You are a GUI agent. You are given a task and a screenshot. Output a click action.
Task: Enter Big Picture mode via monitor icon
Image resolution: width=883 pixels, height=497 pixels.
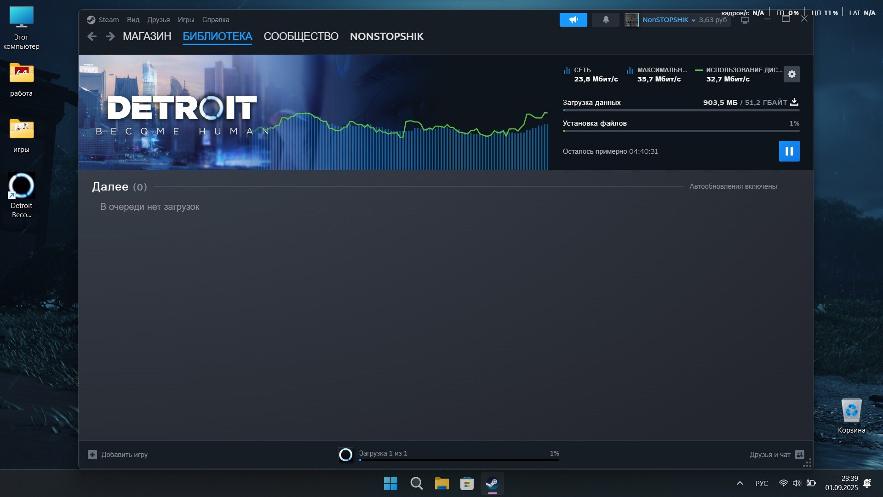click(745, 20)
